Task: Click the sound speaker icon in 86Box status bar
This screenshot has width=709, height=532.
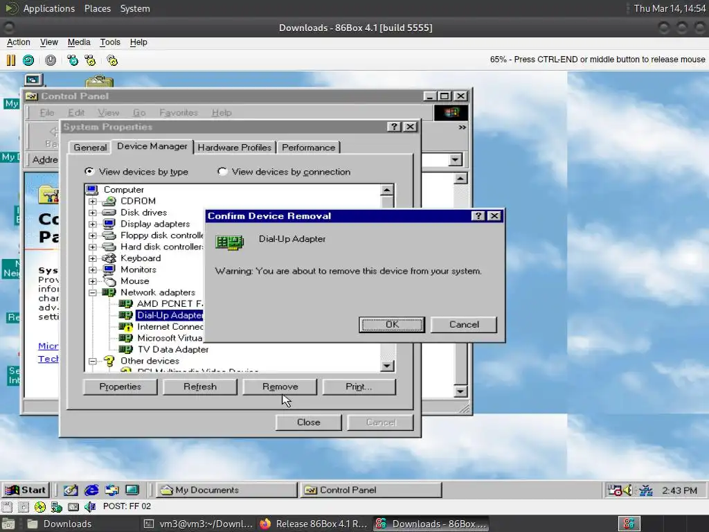Action: pyautogui.click(x=90, y=506)
